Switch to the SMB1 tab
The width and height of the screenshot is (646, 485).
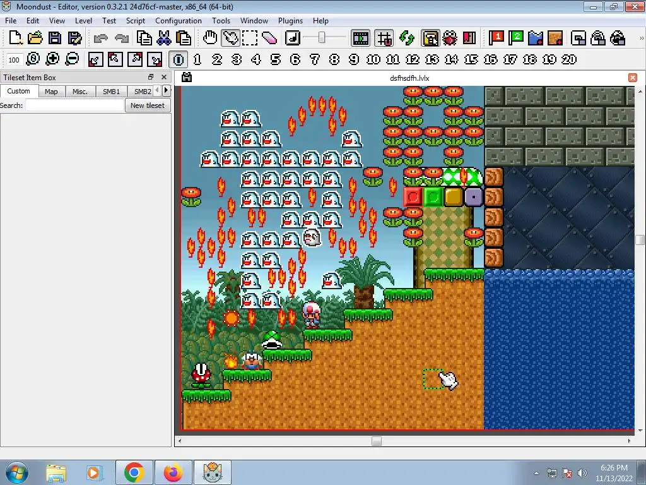pyautogui.click(x=111, y=92)
